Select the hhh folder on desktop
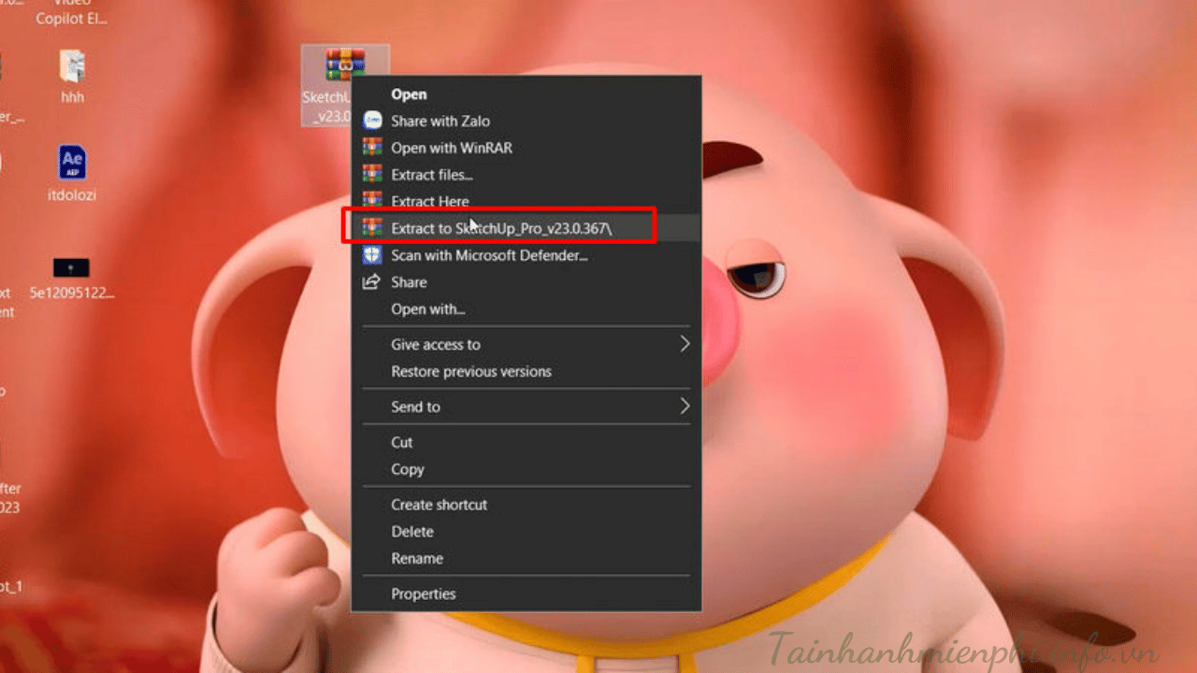 [72, 67]
